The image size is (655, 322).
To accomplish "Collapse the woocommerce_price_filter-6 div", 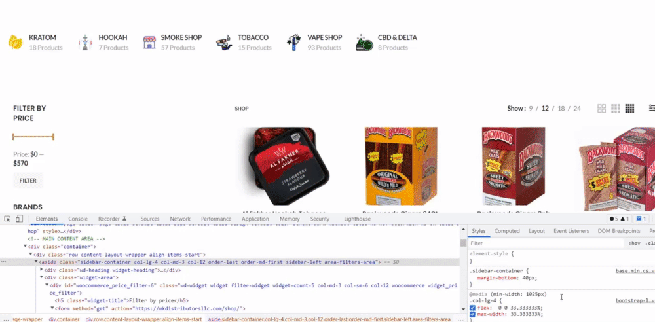I will click(47, 285).
